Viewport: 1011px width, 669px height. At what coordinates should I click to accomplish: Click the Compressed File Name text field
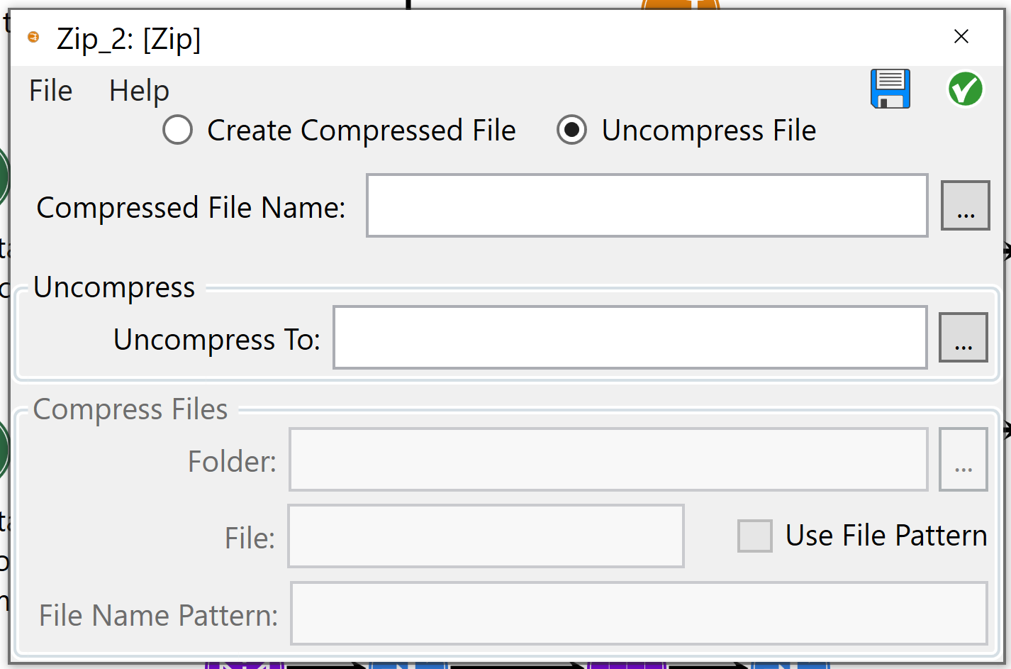click(647, 206)
